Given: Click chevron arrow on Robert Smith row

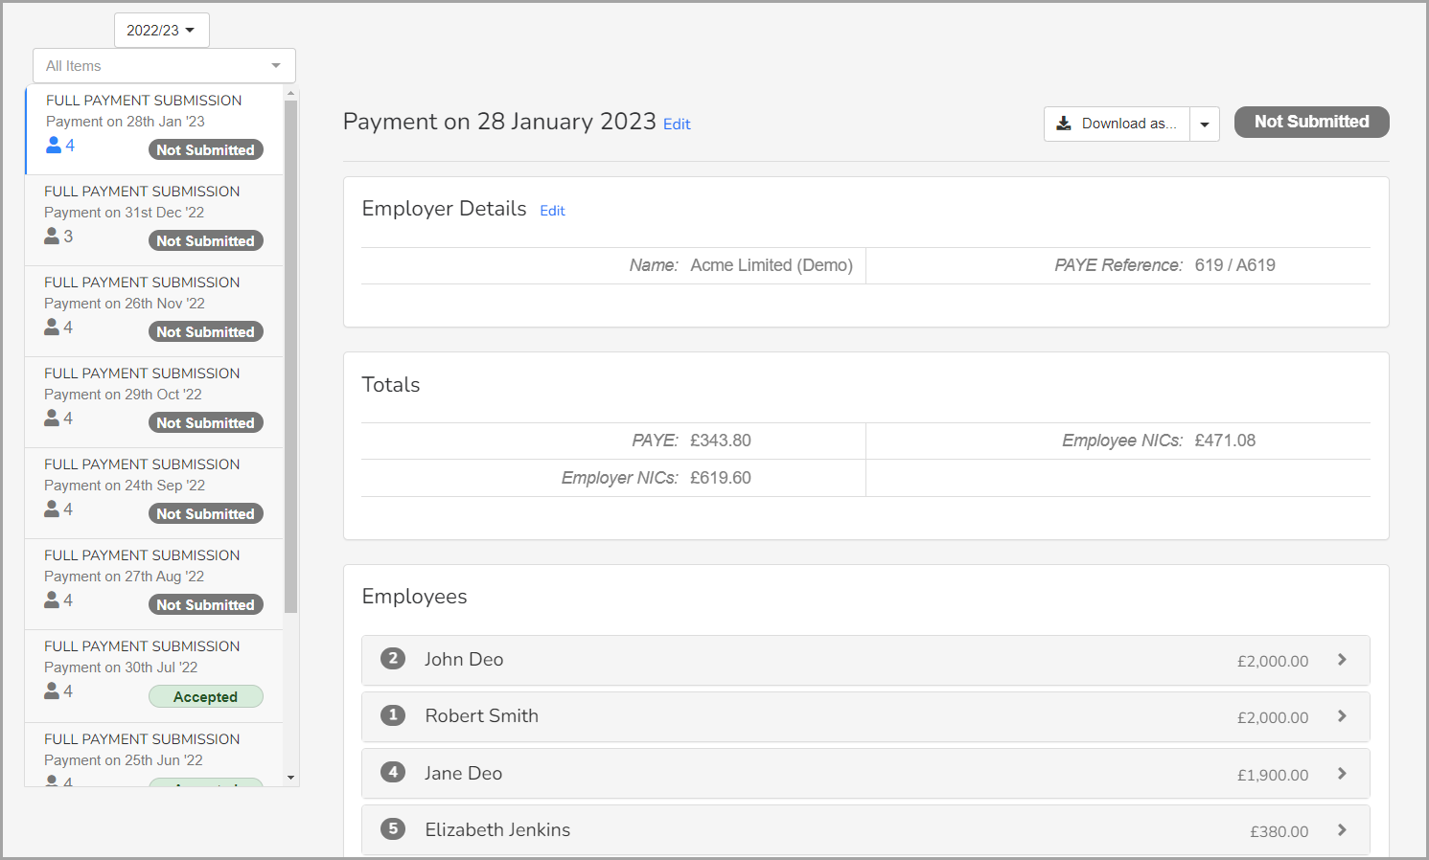Looking at the screenshot, I should [x=1342, y=716].
